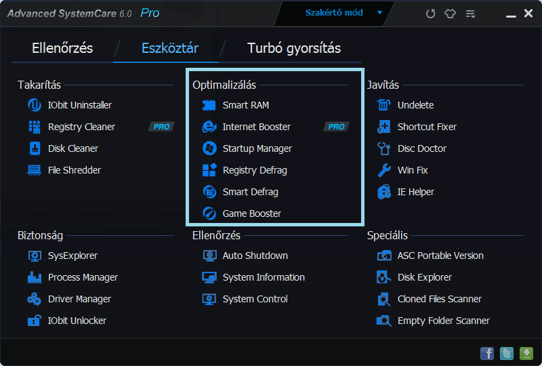Open System Control label
The height and width of the screenshot is (366, 542).
point(255,299)
